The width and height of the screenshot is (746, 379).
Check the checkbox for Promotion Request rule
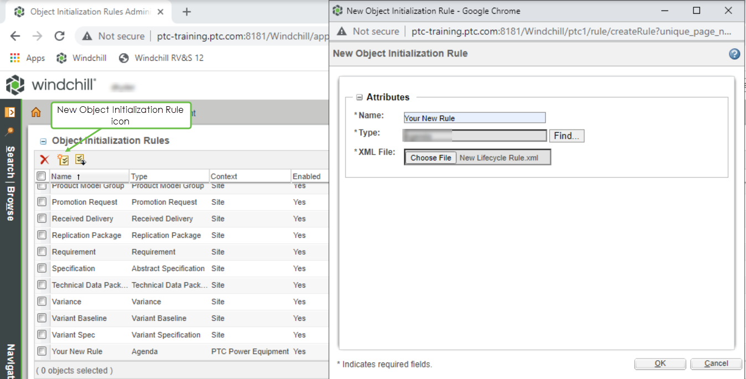pyautogui.click(x=42, y=201)
